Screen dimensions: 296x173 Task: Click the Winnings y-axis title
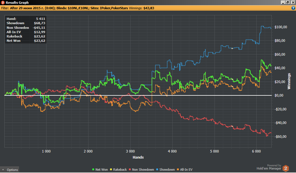coord(289,81)
